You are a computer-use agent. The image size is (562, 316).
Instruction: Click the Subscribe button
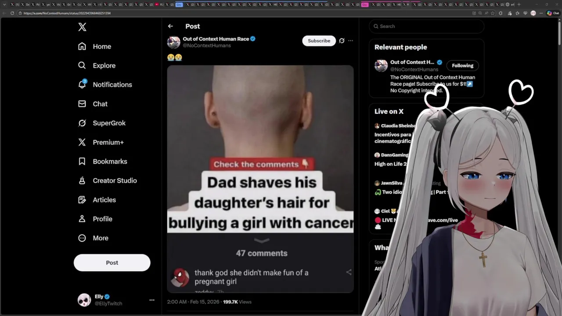point(319,41)
